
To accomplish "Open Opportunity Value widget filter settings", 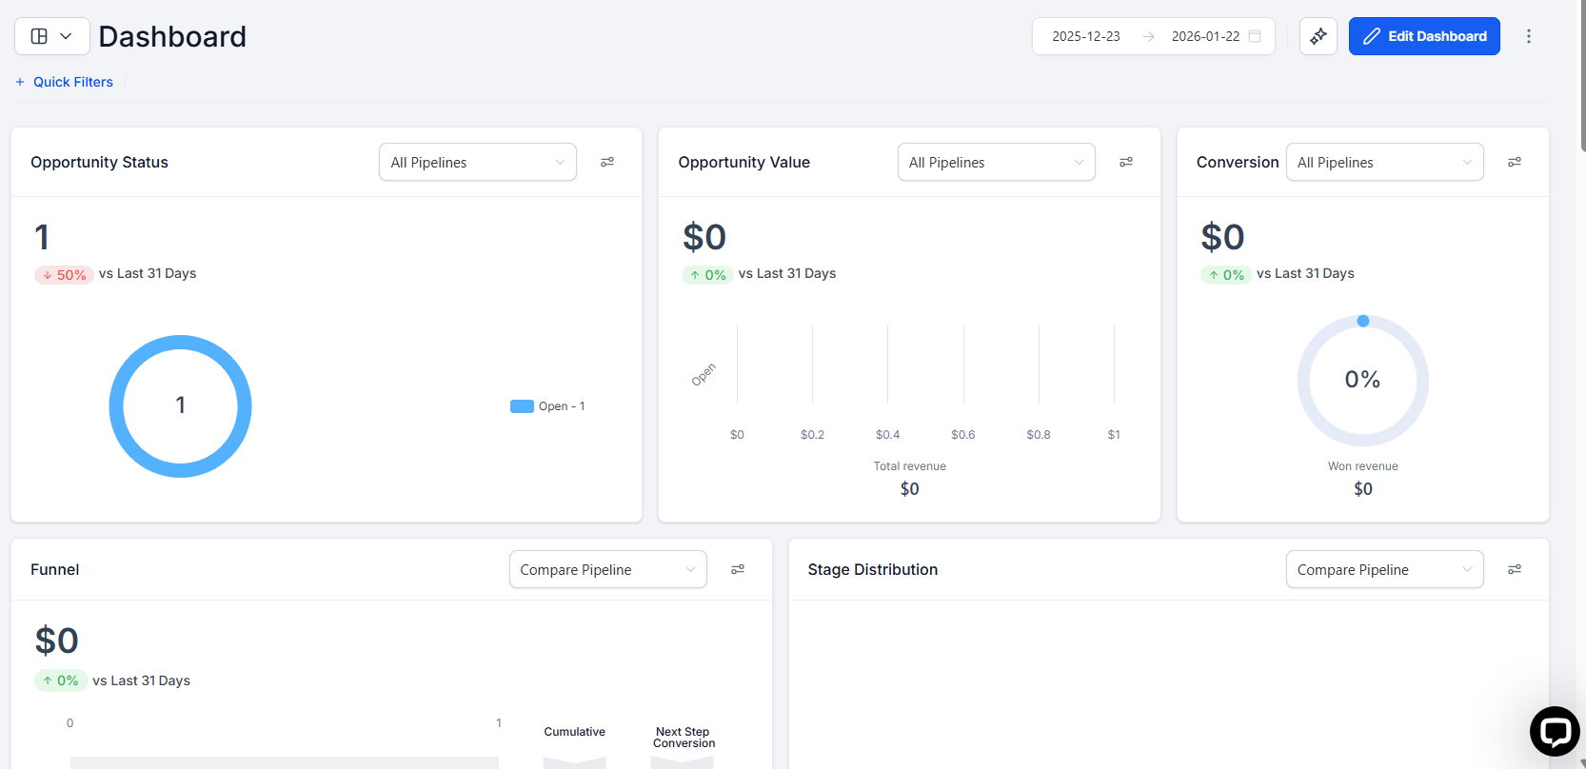I will pyautogui.click(x=1125, y=163).
